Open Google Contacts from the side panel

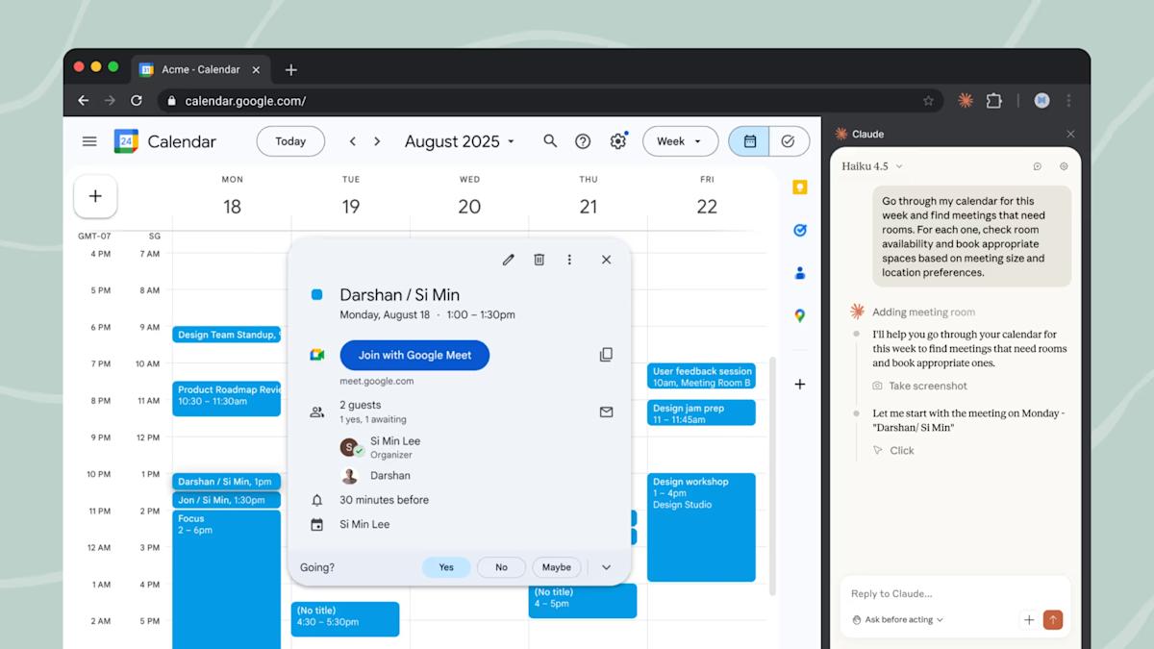click(x=799, y=272)
